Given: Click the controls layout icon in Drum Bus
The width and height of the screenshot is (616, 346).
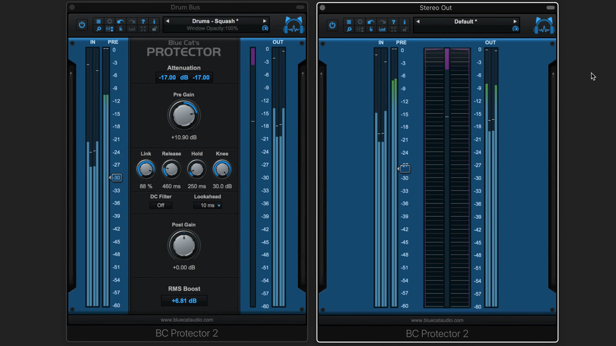Looking at the screenshot, I should [x=109, y=29].
